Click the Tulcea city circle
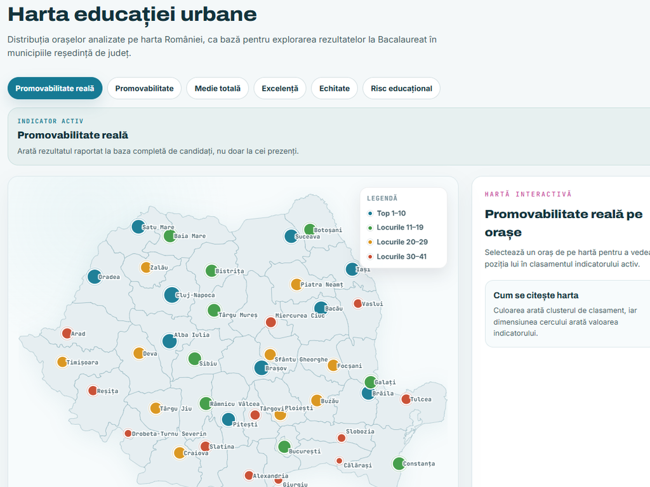The height and width of the screenshot is (487, 650). (x=406, y=399)
